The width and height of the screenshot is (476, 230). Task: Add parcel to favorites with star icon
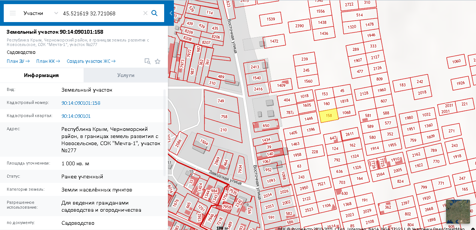pyautogui.click(x=157, y=61)
